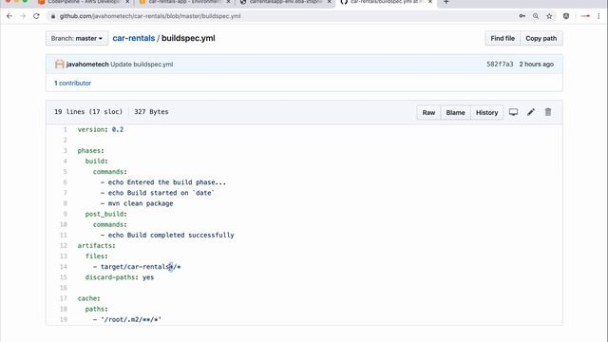Open the javahometech user profile link
This screenshot has height=342, width=608.
(x=87, y=65)
